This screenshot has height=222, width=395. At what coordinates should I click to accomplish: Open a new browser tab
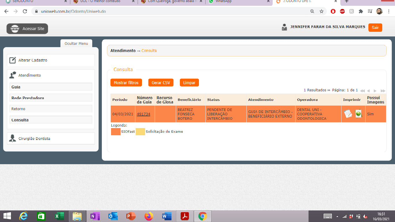tap(347, 1)
